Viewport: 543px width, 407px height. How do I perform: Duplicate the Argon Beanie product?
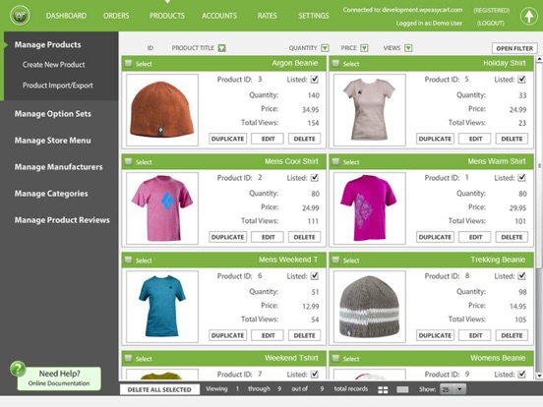coord(227,139)
